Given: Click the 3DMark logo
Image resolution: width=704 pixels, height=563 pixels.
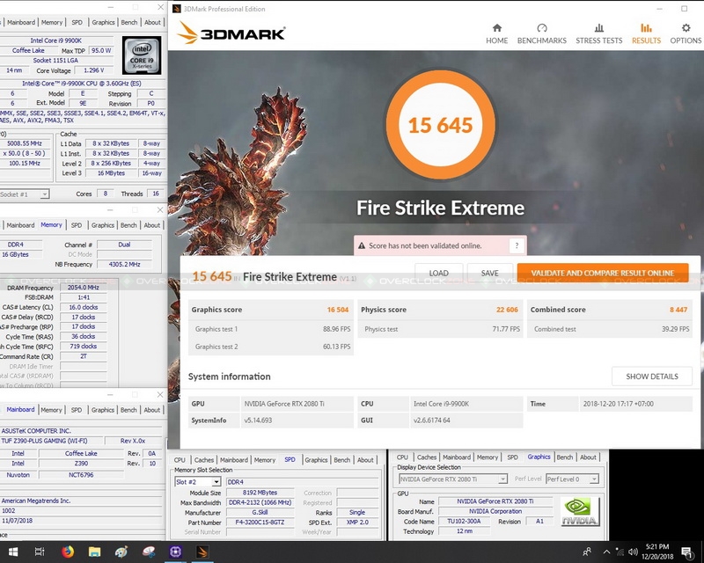Looking at the screenshot, I should 231,33.
